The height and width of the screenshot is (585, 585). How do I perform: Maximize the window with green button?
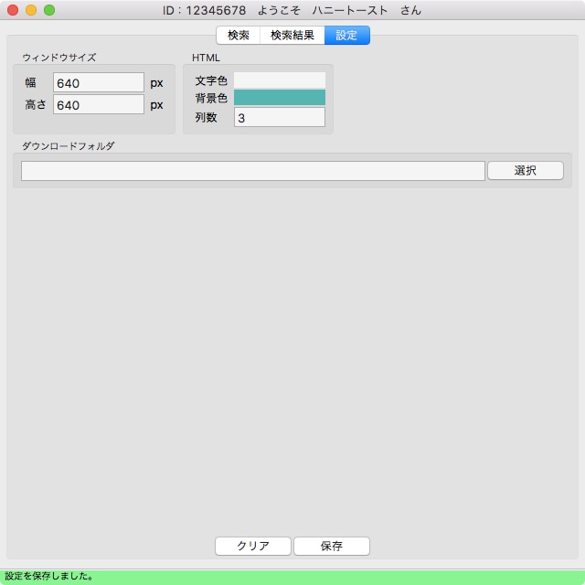point(49,10)
